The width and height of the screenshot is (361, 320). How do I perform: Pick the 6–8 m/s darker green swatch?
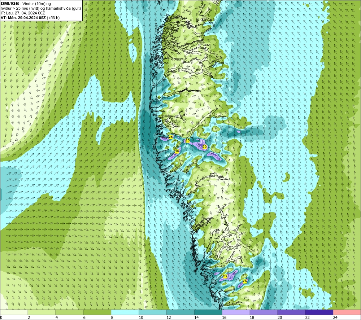[x=97, y=312]
